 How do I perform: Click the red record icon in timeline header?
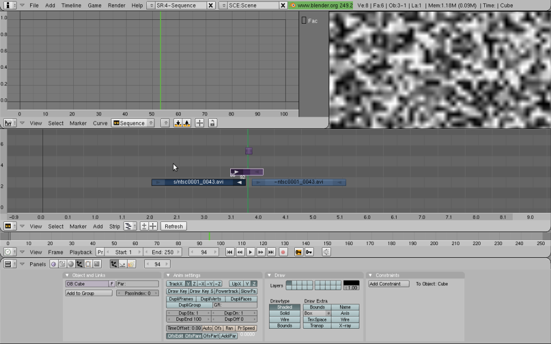pos(283,252)
